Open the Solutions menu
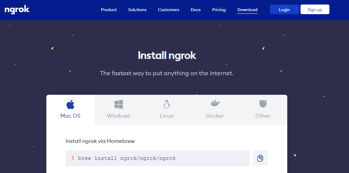The width and height of the screenshot is (349, 173). tap(137, 10)
